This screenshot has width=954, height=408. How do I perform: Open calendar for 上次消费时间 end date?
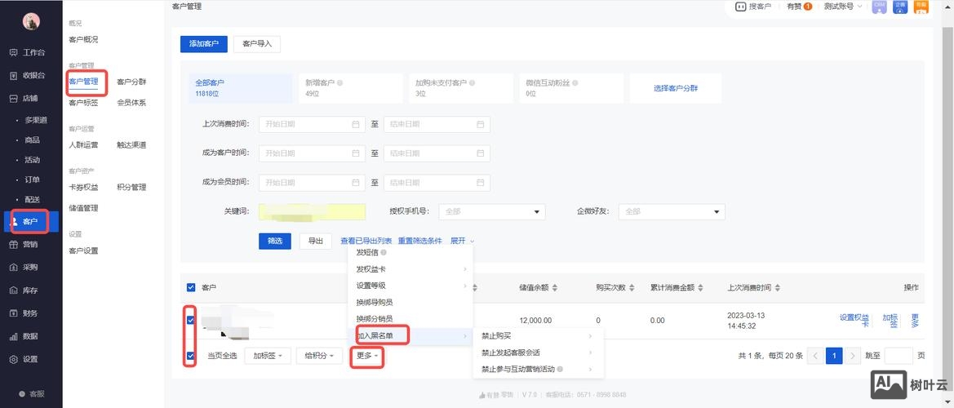click(x=480, y=125)
